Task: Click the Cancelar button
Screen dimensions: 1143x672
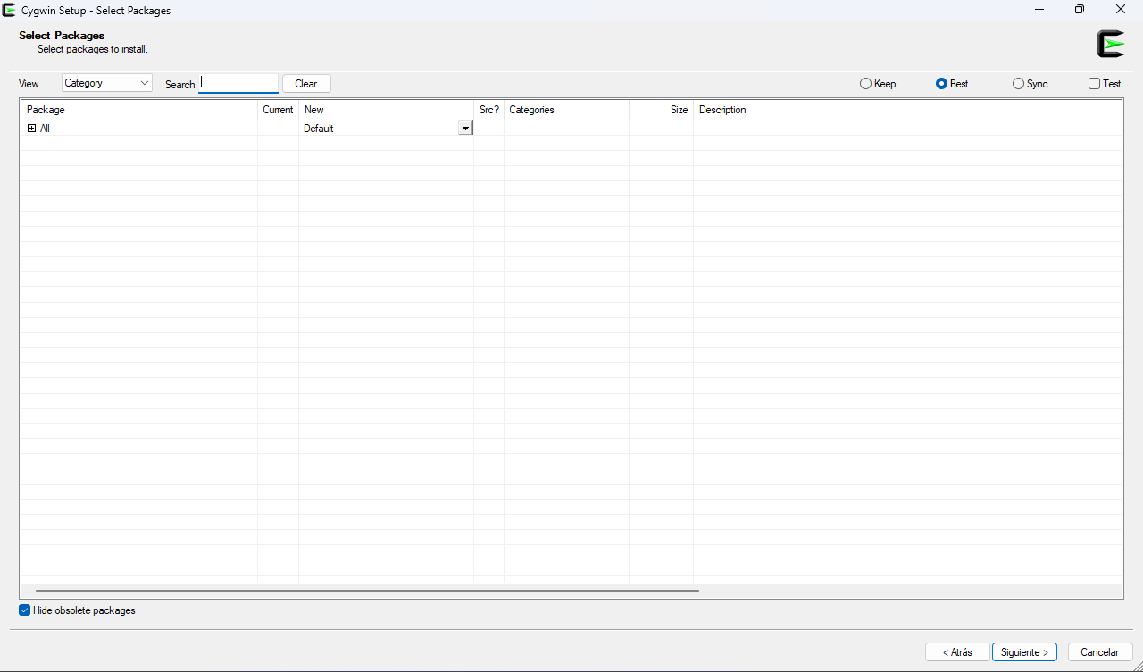Action: tap(1100, 652)
